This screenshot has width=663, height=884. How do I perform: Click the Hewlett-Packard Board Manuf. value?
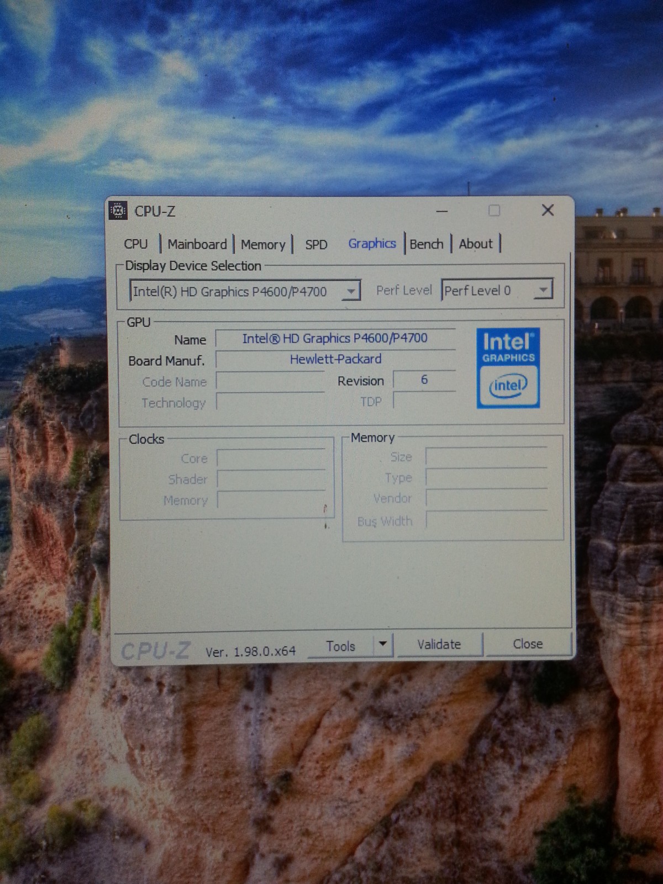(x=335, y=359)
